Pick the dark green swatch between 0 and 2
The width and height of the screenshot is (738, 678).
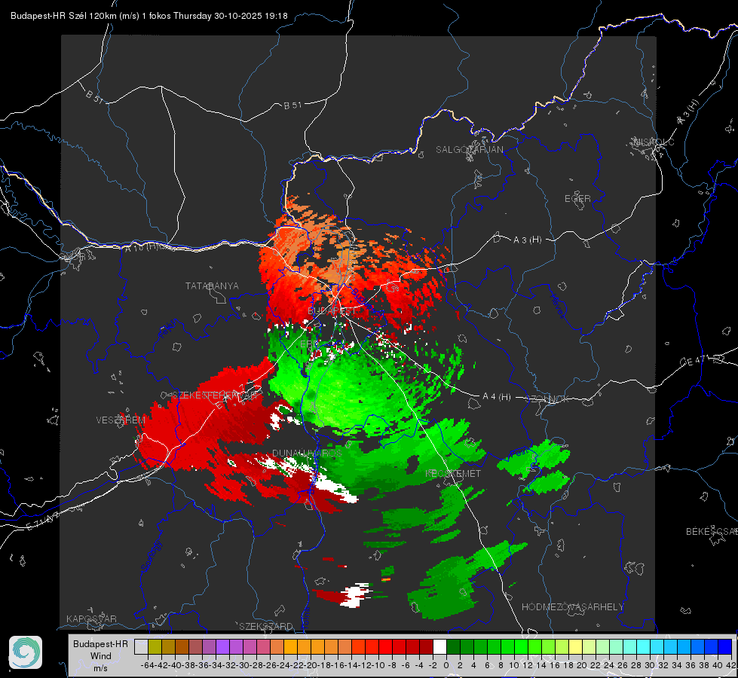click(x=453, y=646)
